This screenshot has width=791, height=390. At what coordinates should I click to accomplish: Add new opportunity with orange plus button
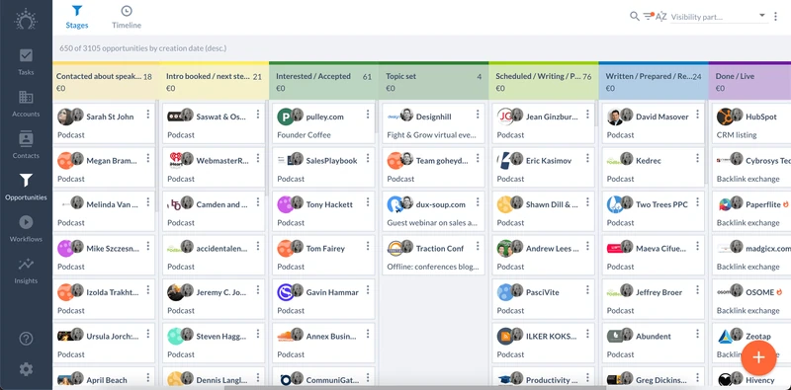(758, 357)
